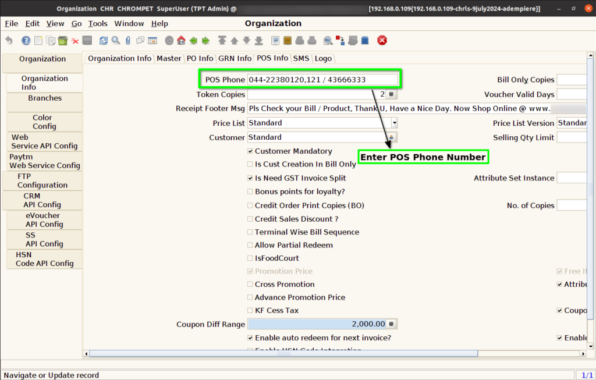Switch to the PO Info tab
Screen dimensions: 596x380
pos(200,59)
